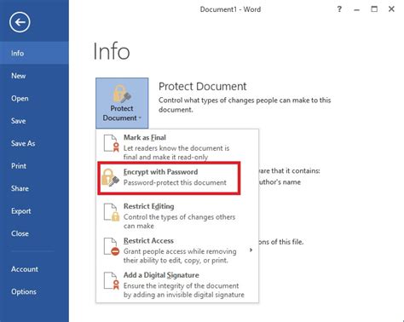Viewport: 404px width, 322px height.
Task: Choose Add a Digital Signature
Action: [177, 285]
